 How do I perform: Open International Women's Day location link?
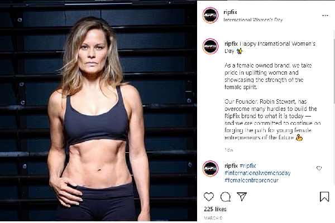click(253, 20)
